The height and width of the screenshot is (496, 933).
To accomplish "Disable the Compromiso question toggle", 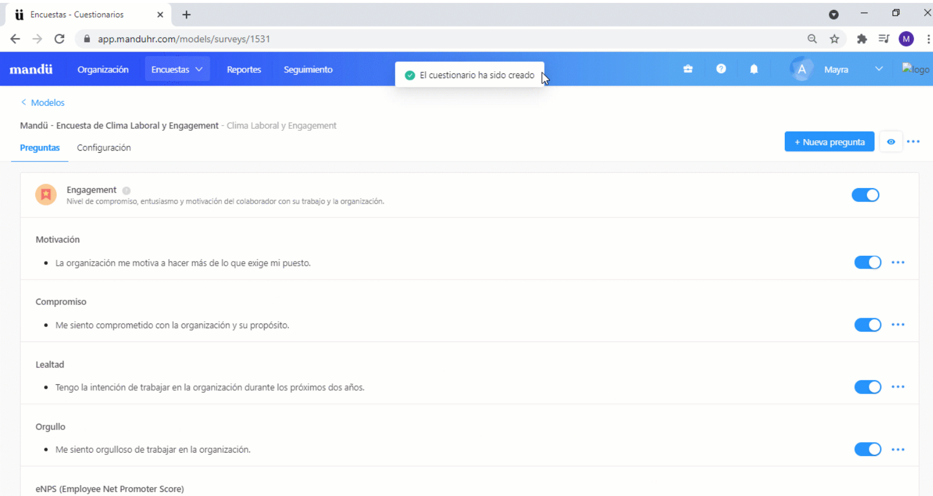I will (868, 325).
